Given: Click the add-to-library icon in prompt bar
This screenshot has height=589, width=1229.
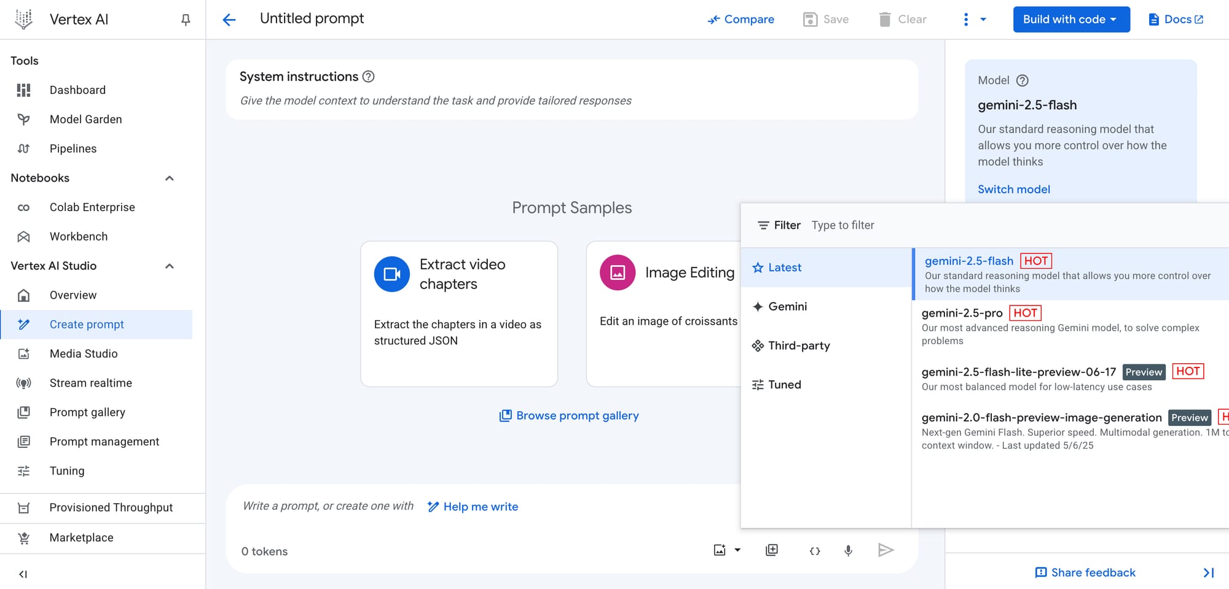Looking at the screenshot, I should (772, 550).
